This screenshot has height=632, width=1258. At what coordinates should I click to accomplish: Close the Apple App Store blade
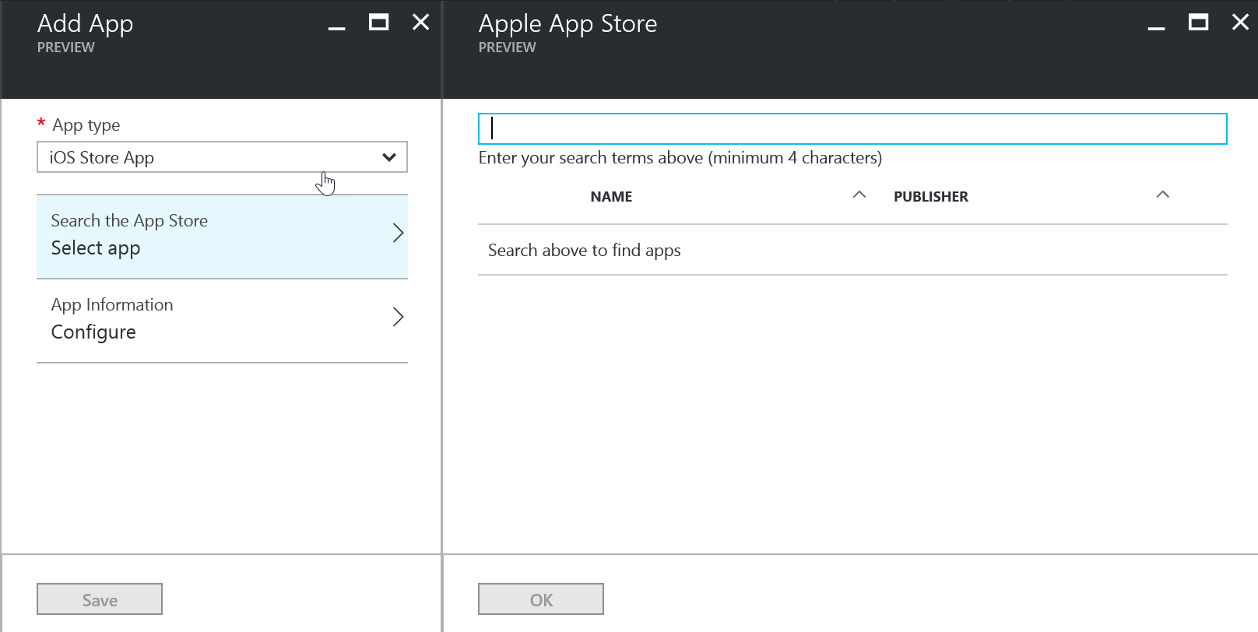pos(1240,23)
